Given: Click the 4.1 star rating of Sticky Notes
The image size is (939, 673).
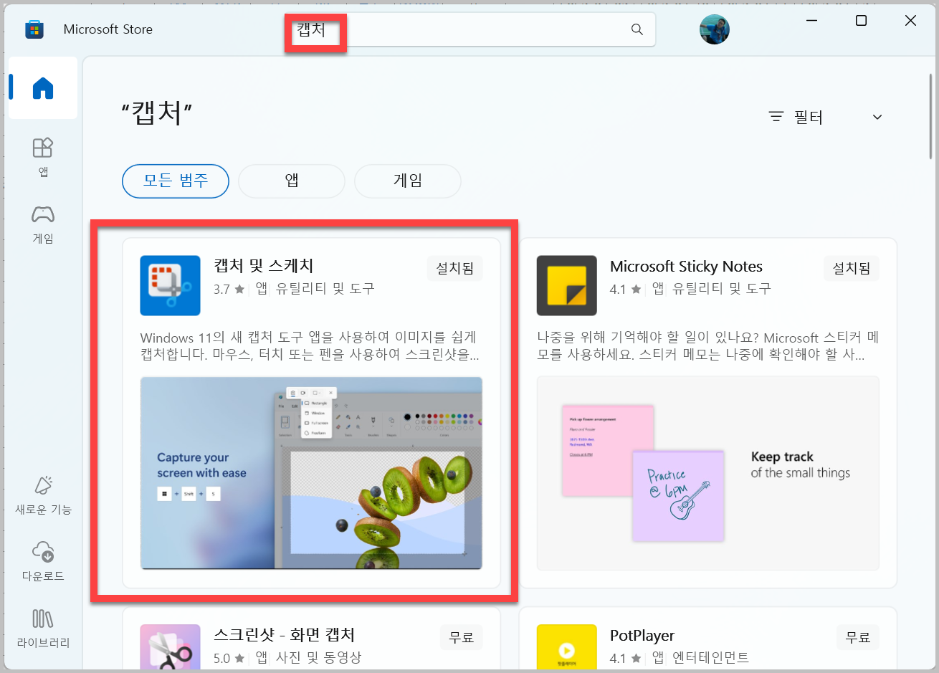Looking at the screenshot, I should (626, 289).
